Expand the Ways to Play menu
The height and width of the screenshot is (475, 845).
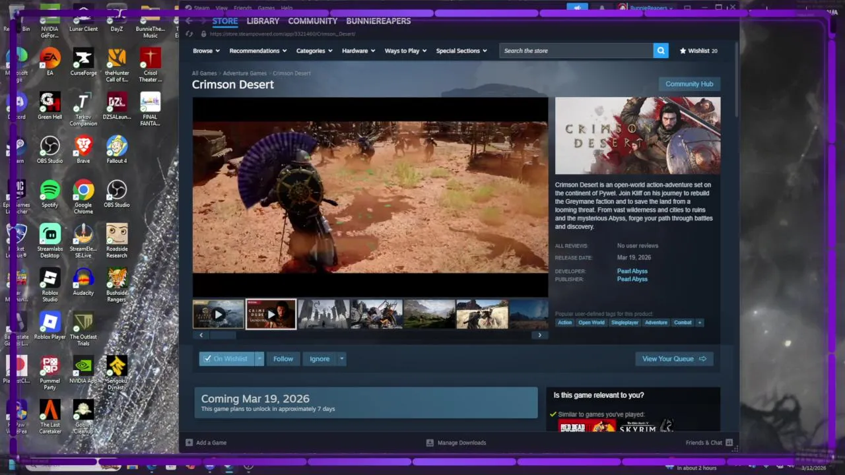click(406, 51)
